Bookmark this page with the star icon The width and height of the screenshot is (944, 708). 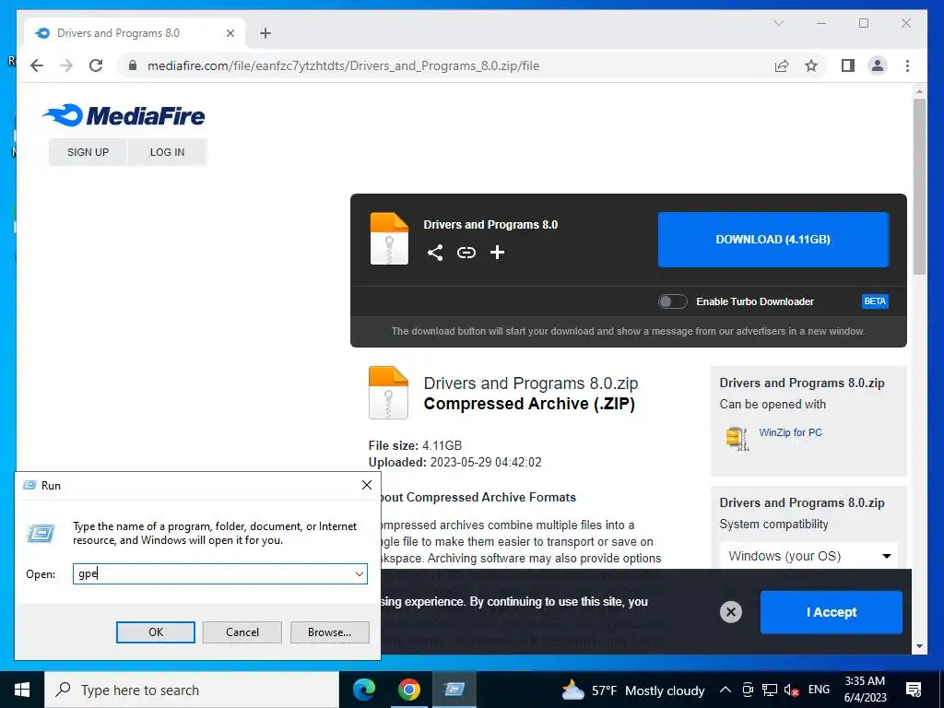(811, 65)
